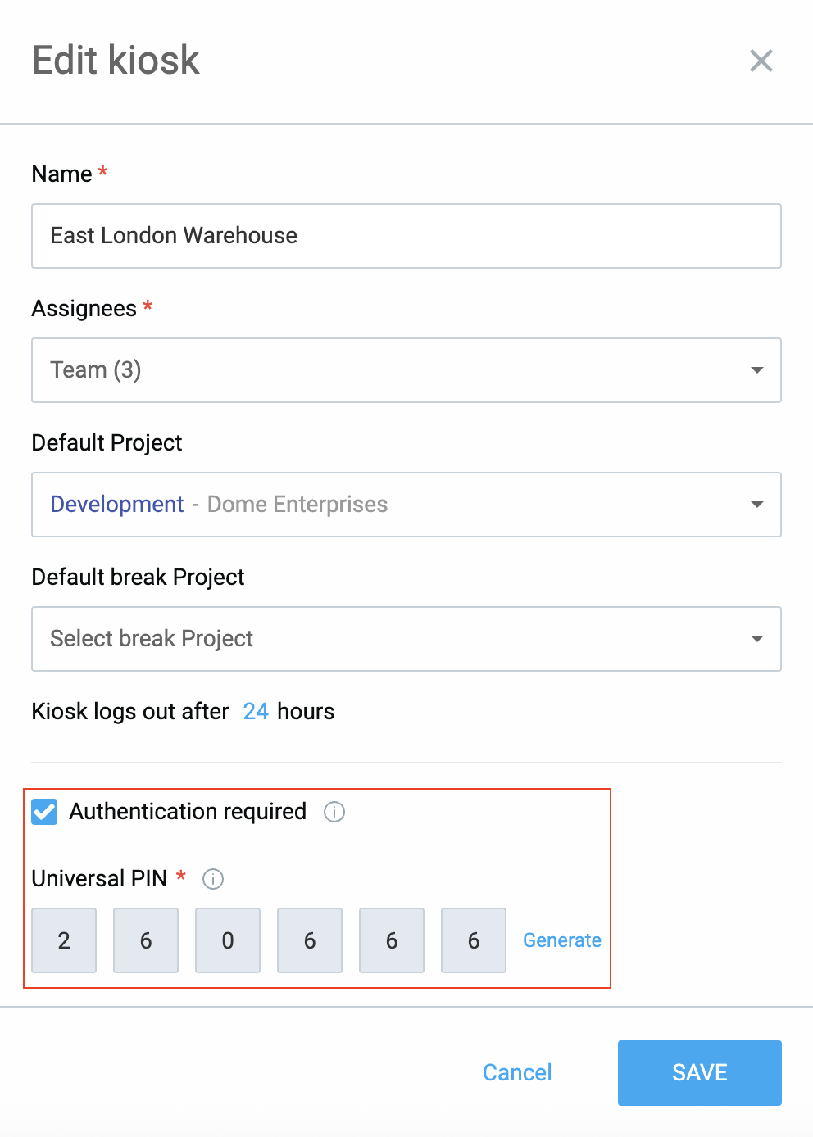
Task: Click info icon next to Universal PIN
Action: 213,879
